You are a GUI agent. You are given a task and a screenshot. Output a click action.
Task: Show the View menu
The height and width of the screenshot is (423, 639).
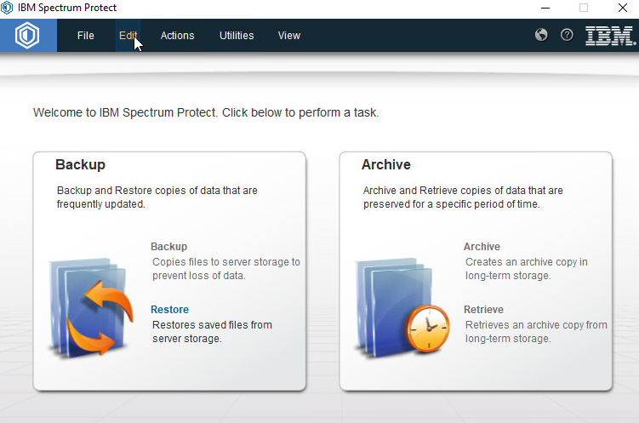[x=289, y=36]
